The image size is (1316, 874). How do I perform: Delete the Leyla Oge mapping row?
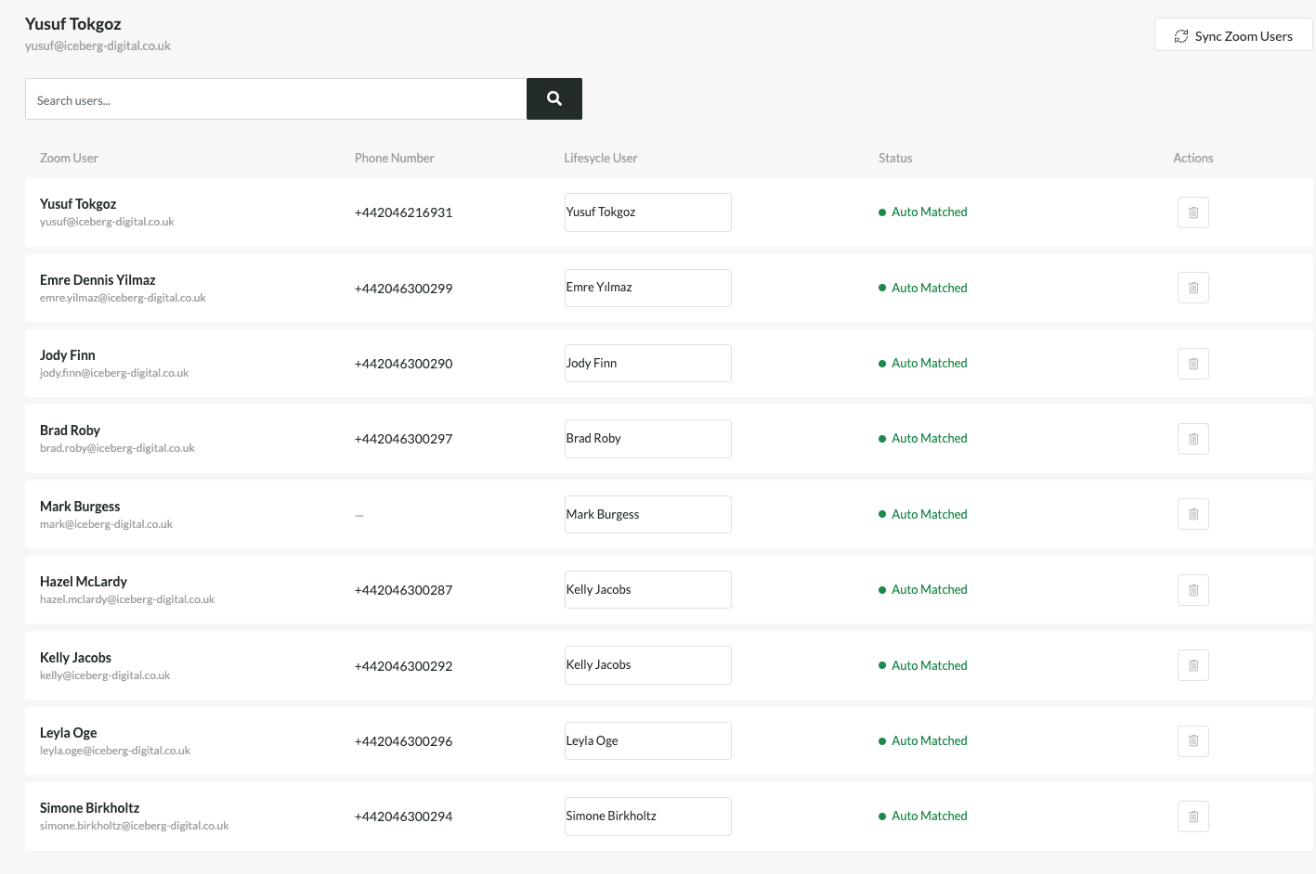pyautogui.click(x=1193, y=740)
